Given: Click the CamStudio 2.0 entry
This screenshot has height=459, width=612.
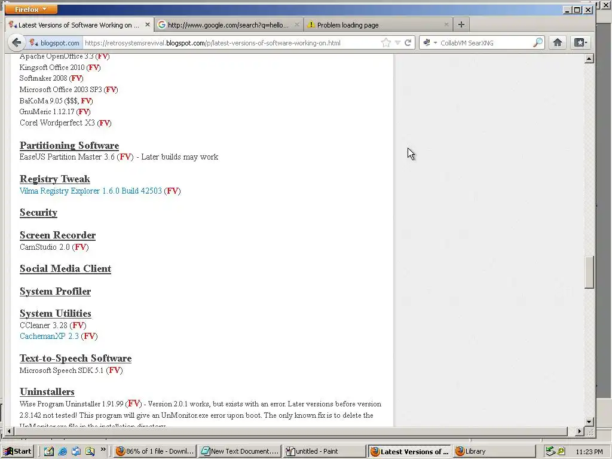Looking at the screenshot, I should 54,247.
